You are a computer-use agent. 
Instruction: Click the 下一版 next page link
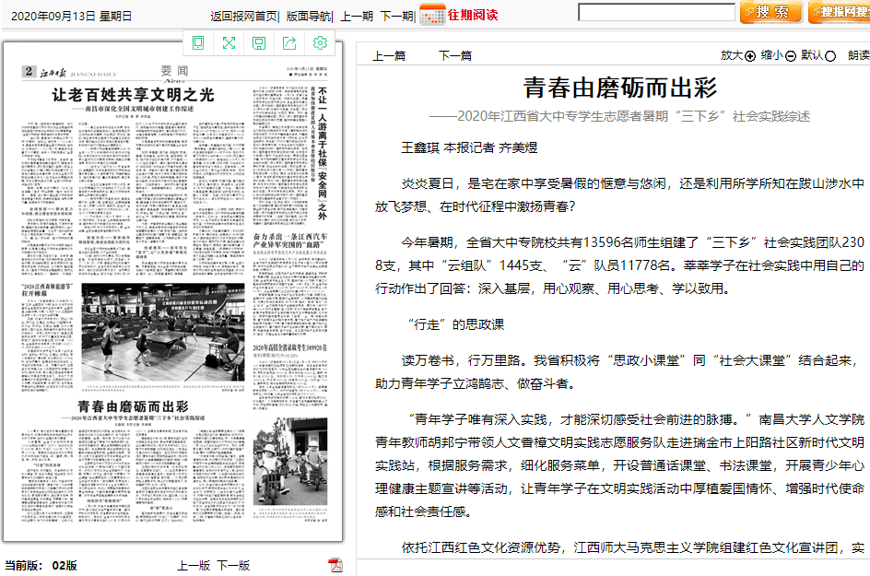point(233,565)
